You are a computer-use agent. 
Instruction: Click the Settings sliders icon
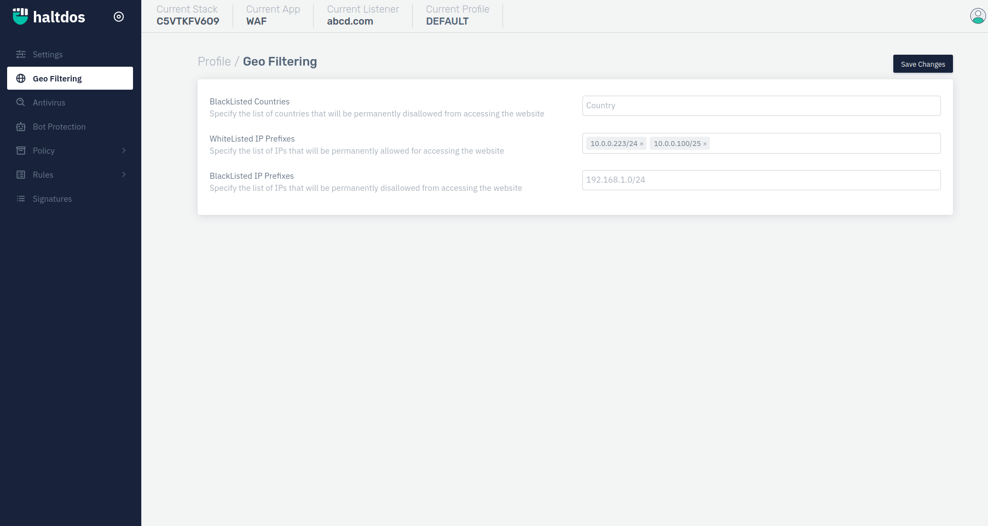pyautogui.click(x=21, y=54)
